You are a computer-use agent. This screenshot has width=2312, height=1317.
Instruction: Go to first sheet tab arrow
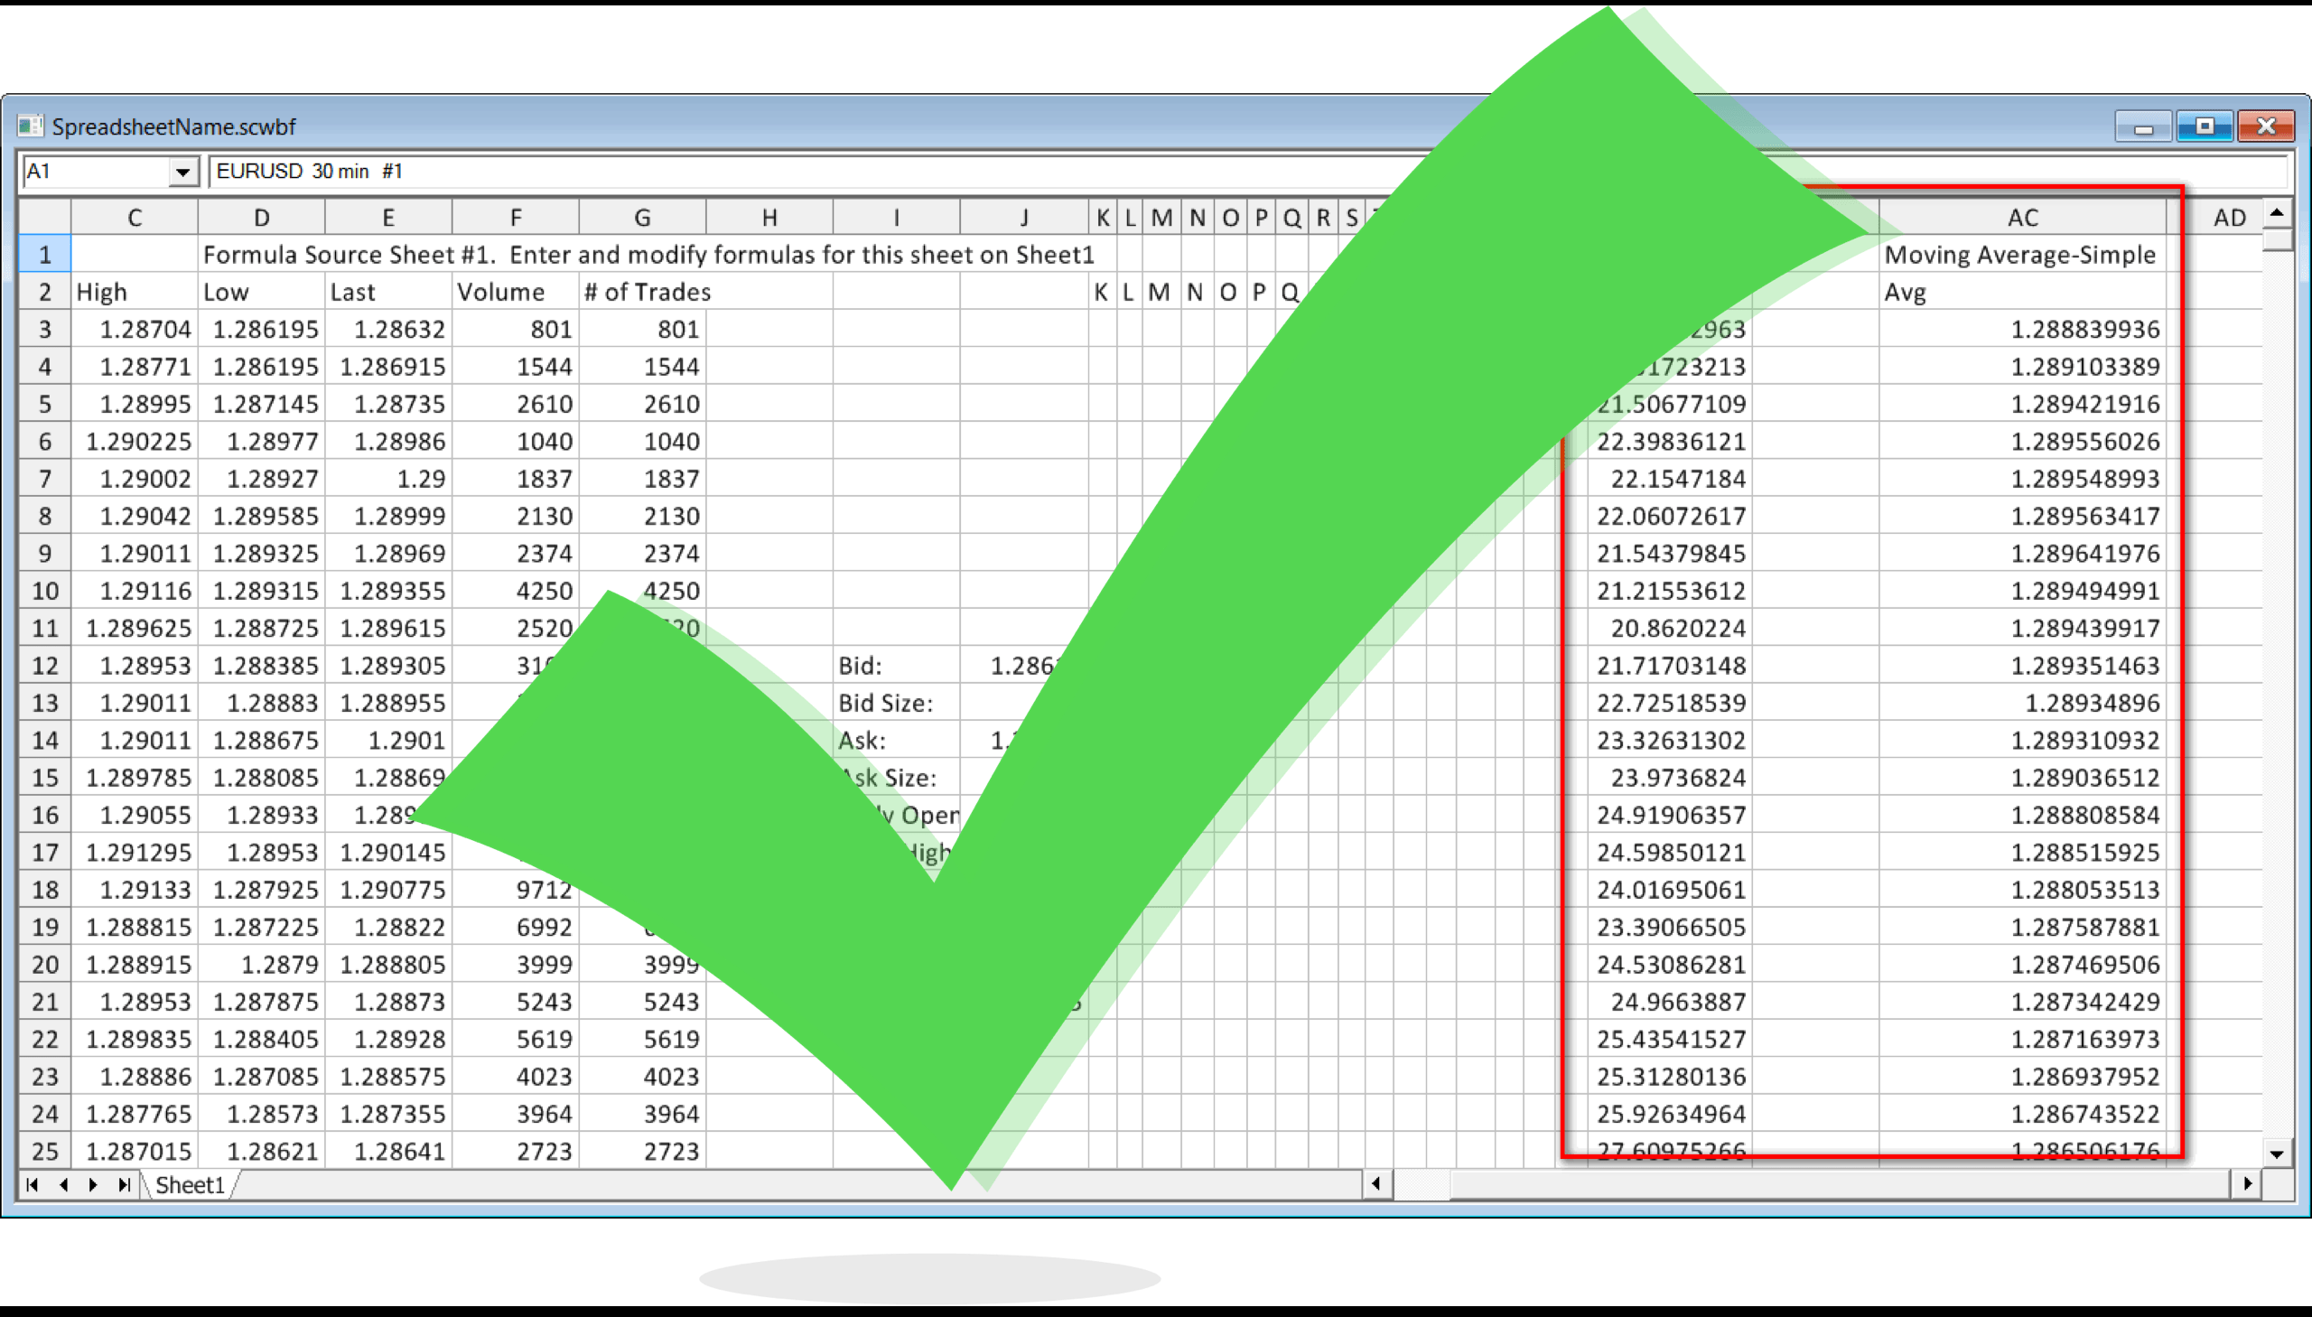[33, 1185]
